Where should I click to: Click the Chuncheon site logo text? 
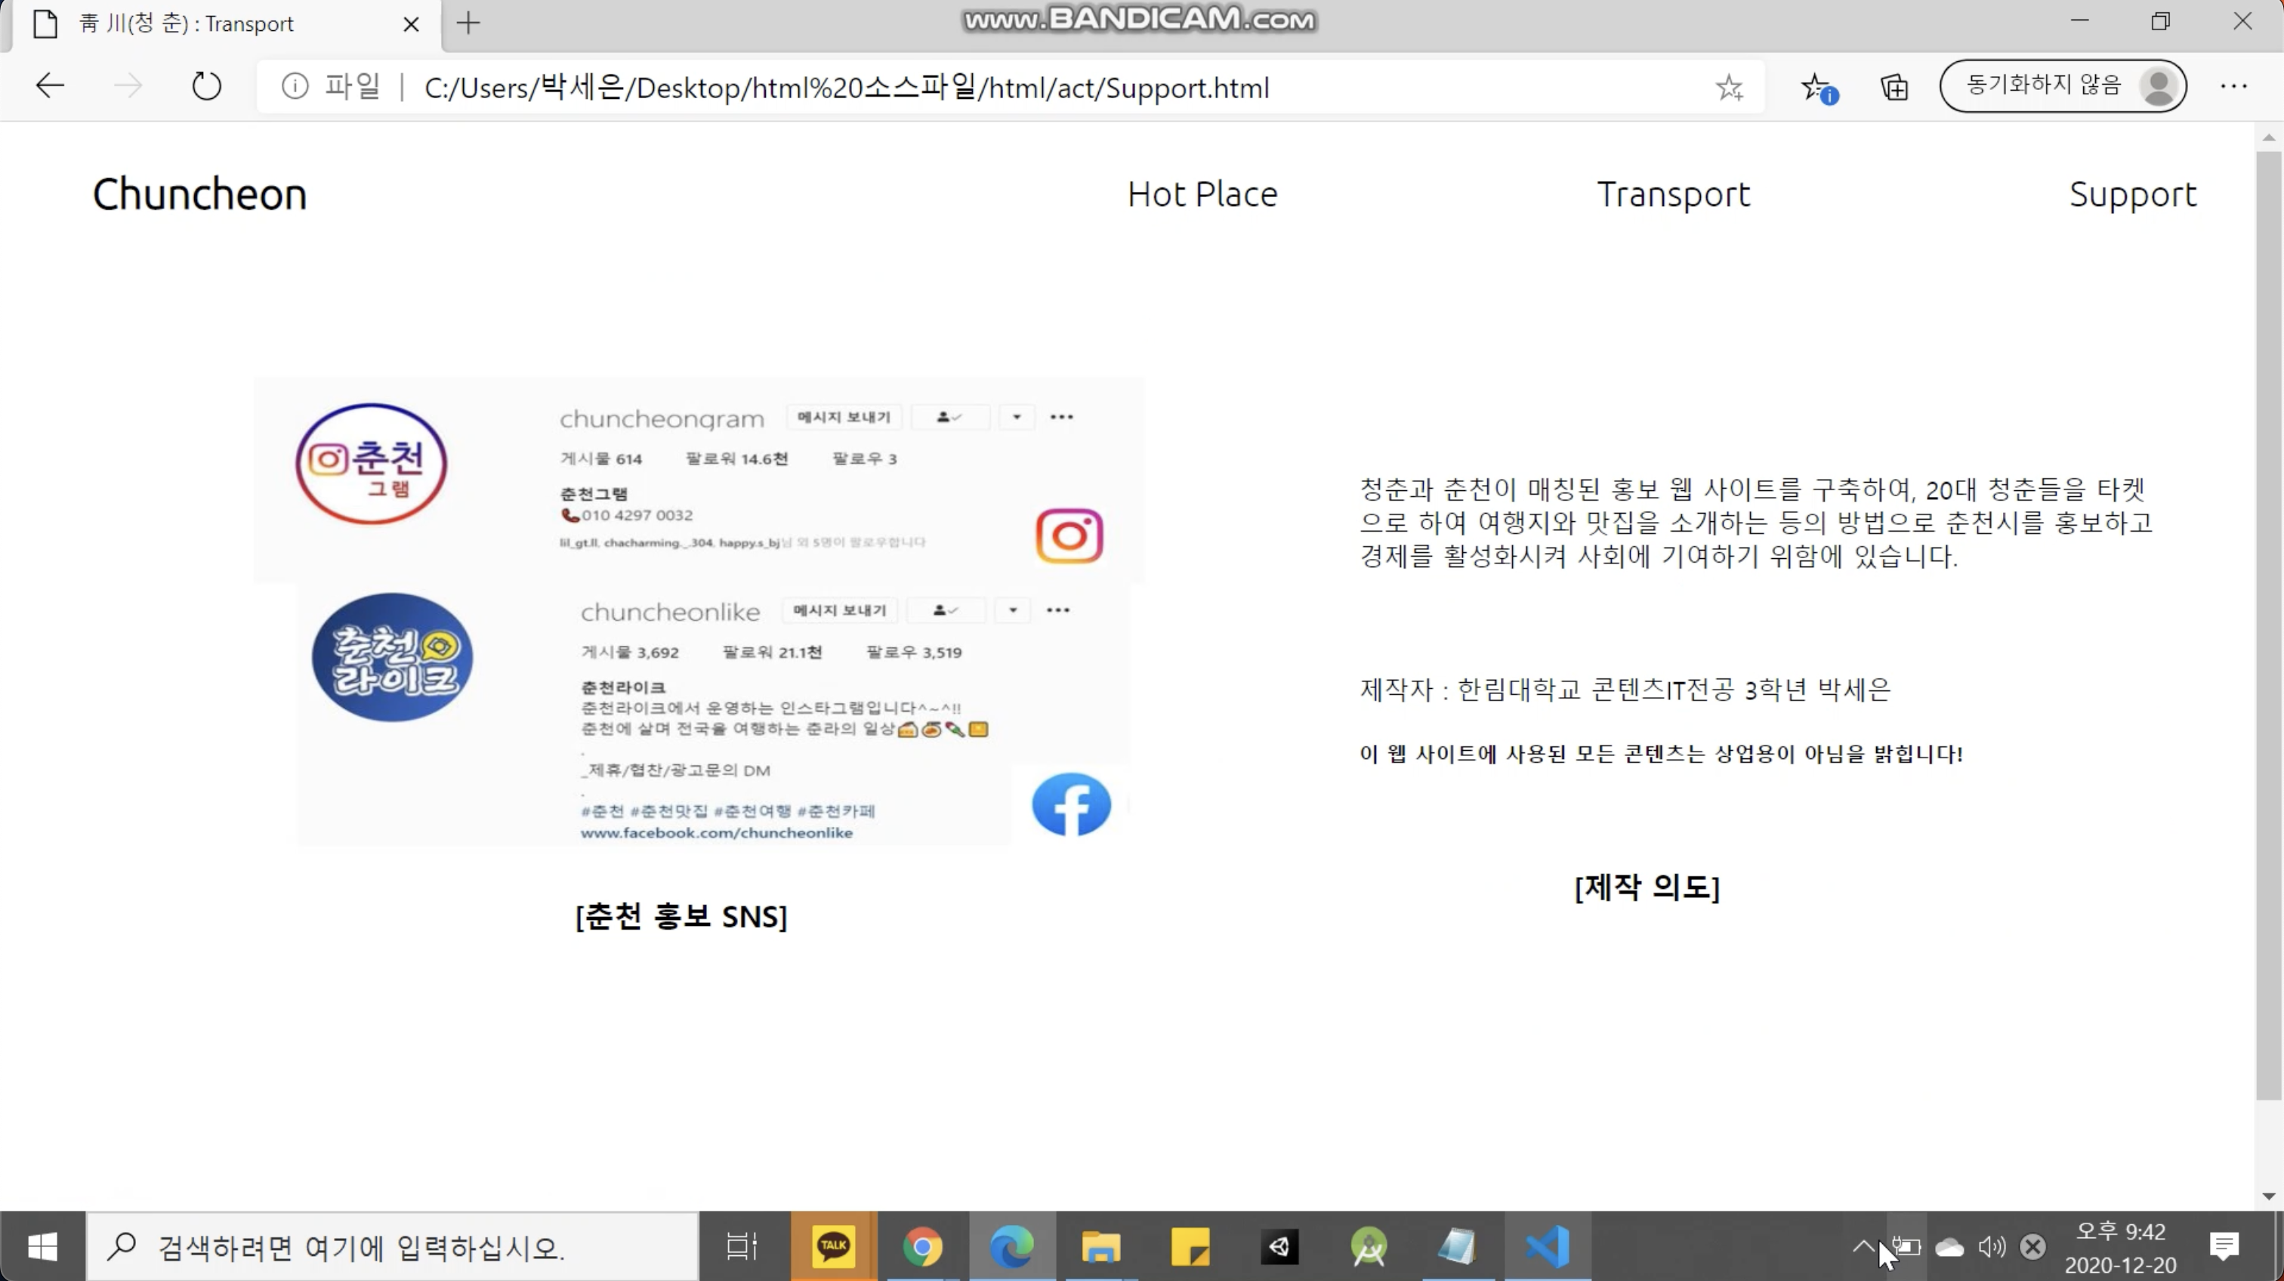[x=199, y=194]
